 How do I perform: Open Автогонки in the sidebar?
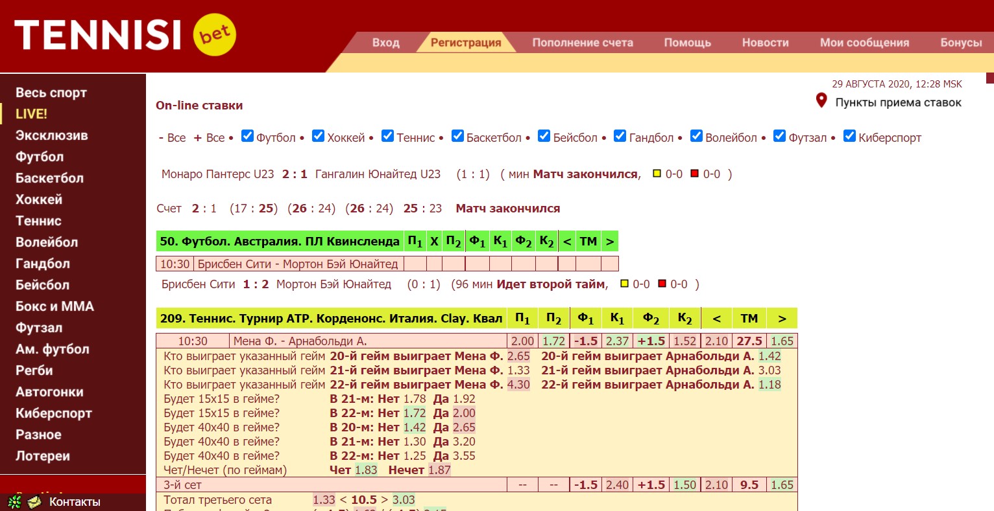(49, 392)
